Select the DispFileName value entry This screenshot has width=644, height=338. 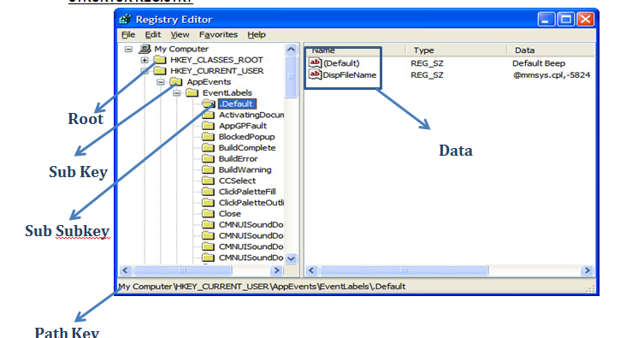point(350,75)
